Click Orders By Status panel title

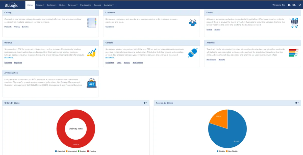(x=12, y=103)
